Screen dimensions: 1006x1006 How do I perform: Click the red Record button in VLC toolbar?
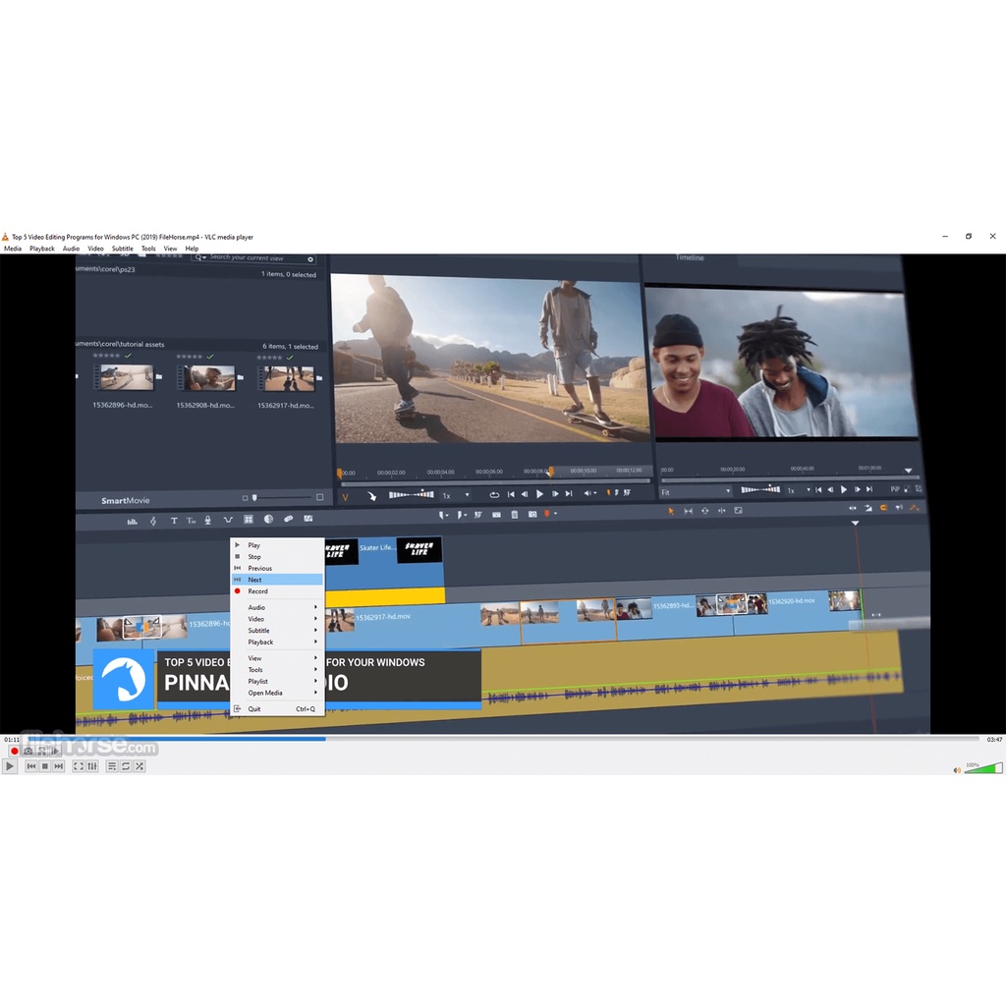tap(14, 751)
